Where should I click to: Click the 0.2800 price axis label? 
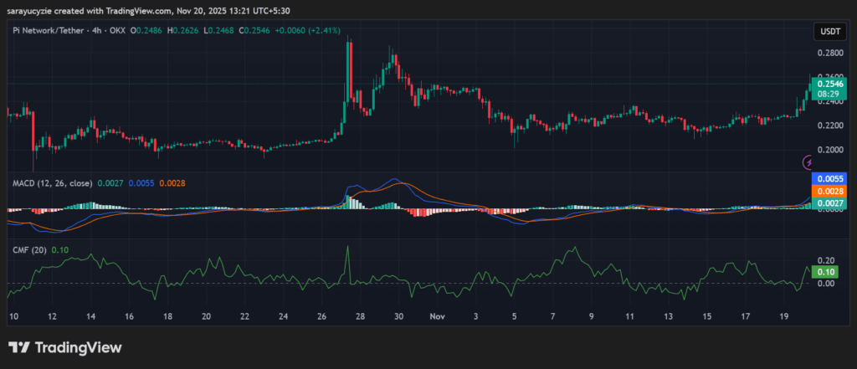830,54
